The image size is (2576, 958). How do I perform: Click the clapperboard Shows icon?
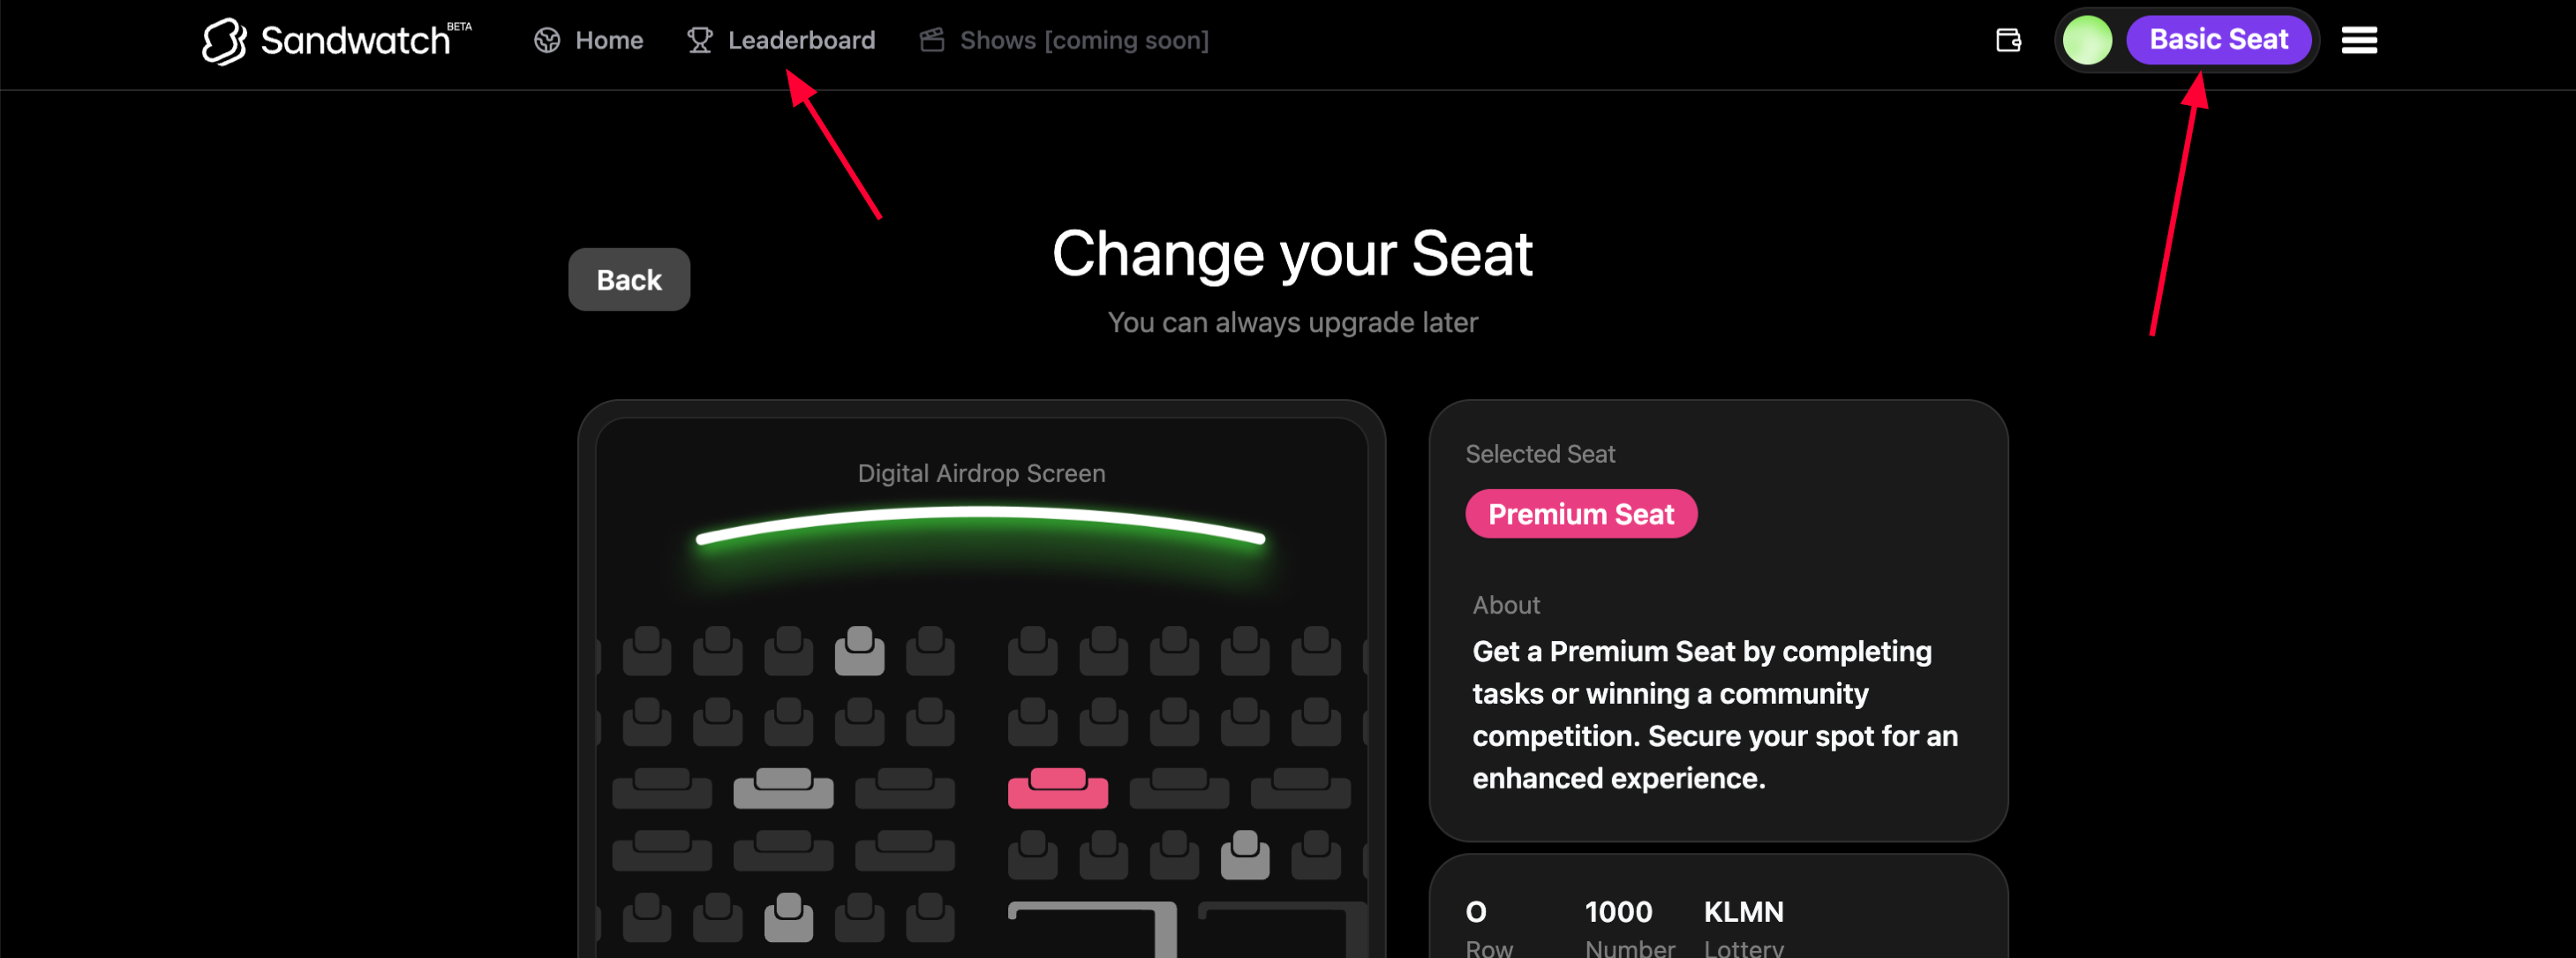pos(932,40)
